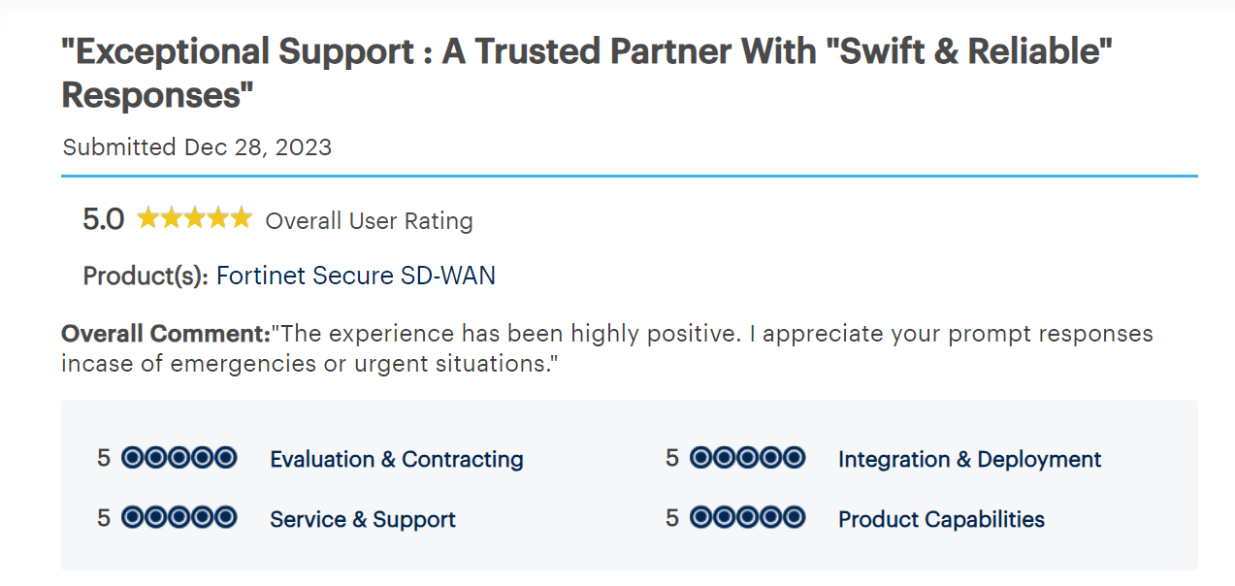Select the Product Capabilities label
This screenshot has width=1235, height=586.
pyautogui.click(x=941, y=519)
